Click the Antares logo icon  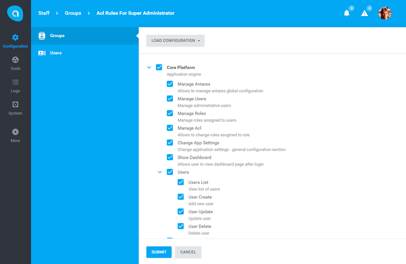[x=15, y=13]
